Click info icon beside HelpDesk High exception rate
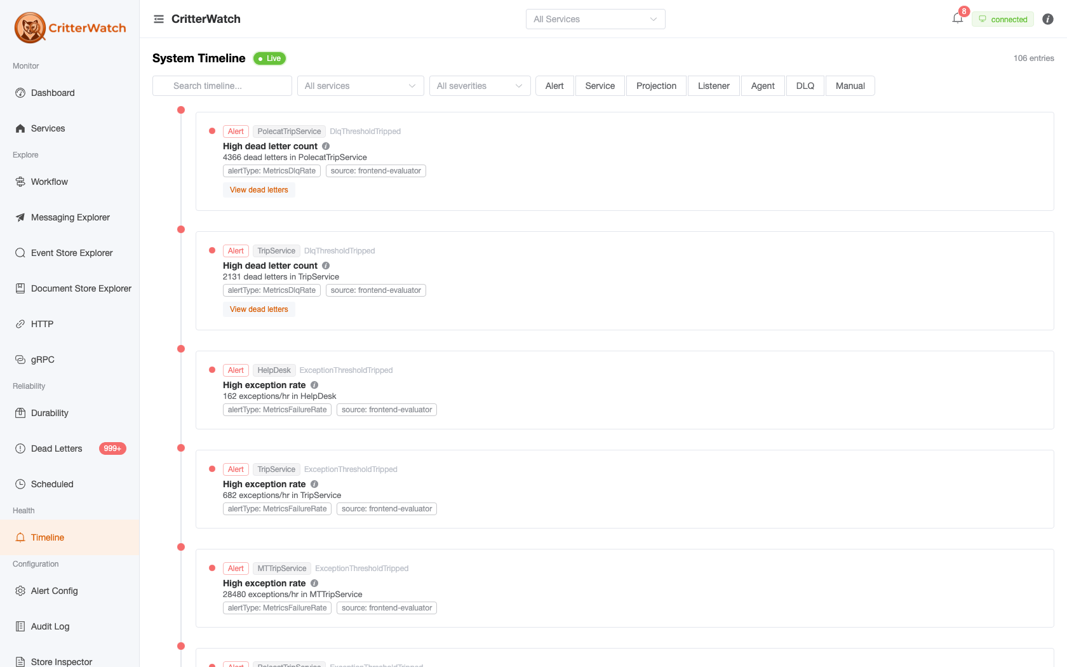 pyautogui.click(x=314, y=385)
